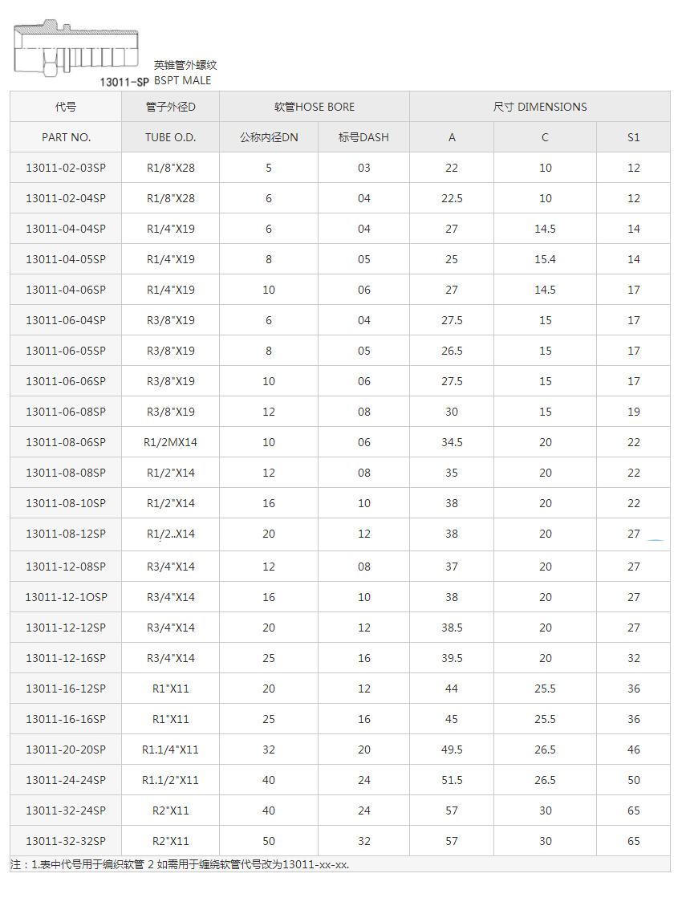
Task: Click the footnote about 13011-xx-xx
Action: point(180,864)
